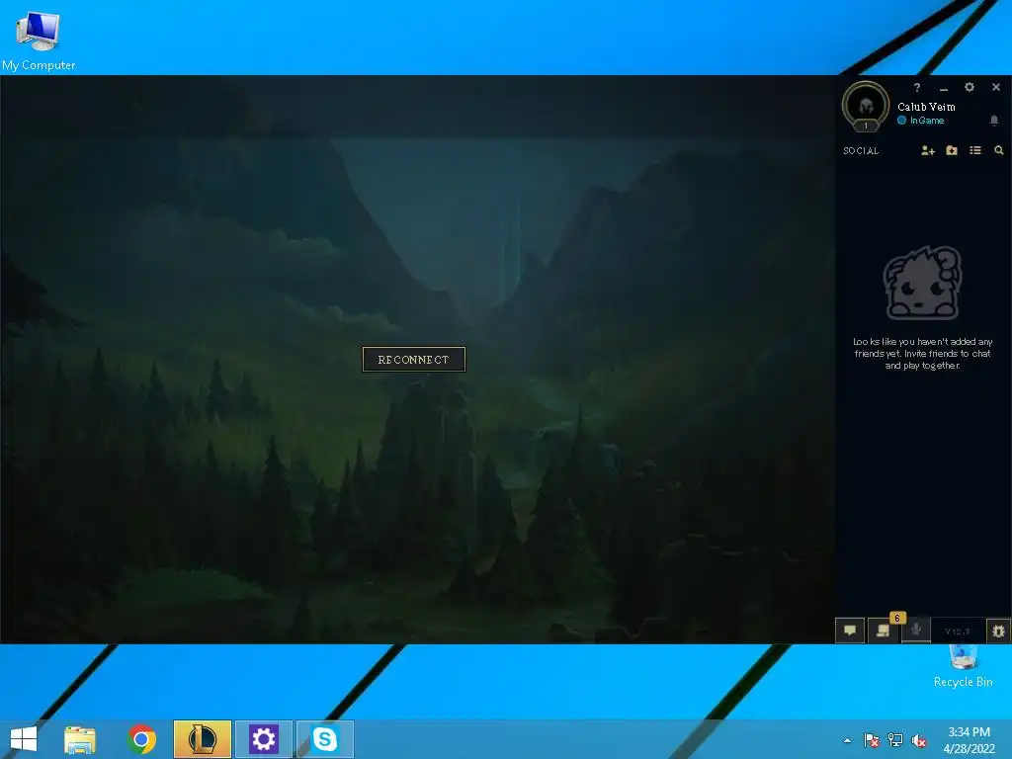Viewport: 1012px width, 759px height.
Task: Show hidden system tray icons
Action: pos(847,740)
